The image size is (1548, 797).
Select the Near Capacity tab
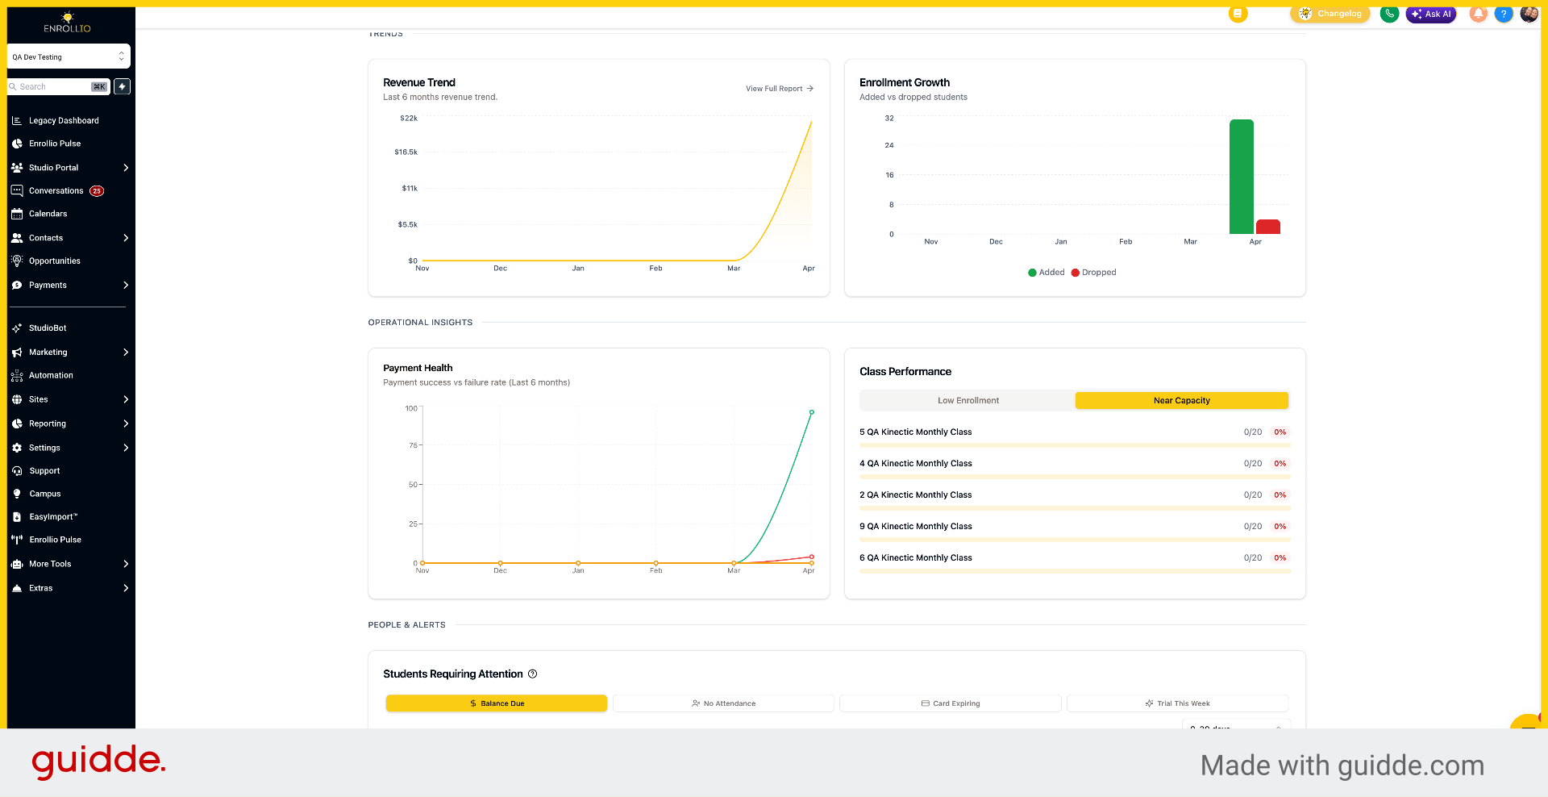[x=1182, y=401]
